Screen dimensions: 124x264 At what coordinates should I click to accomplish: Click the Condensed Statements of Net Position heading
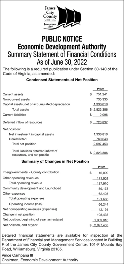[x=62, y=80]
